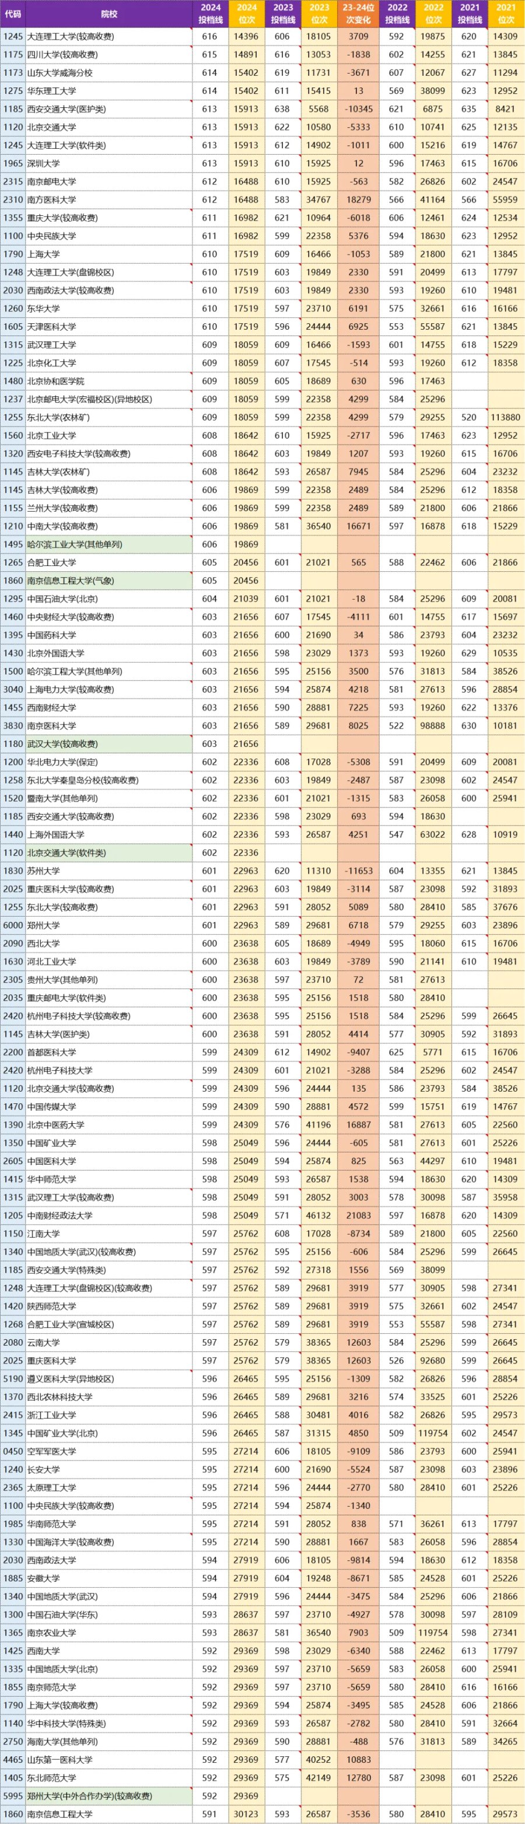Select the 西北大学 cell
Viewport: 525px width, 1824px height.
(x=109, y=943)
